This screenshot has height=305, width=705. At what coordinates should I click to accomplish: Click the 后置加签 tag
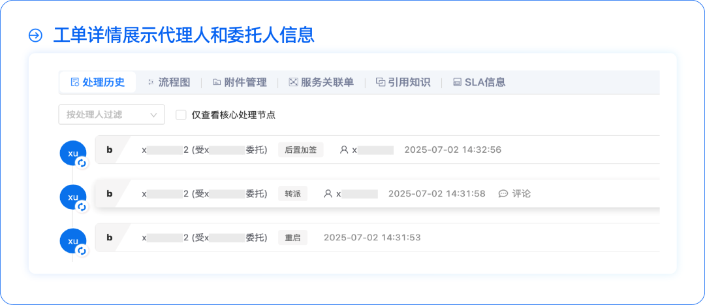(301, 150)
